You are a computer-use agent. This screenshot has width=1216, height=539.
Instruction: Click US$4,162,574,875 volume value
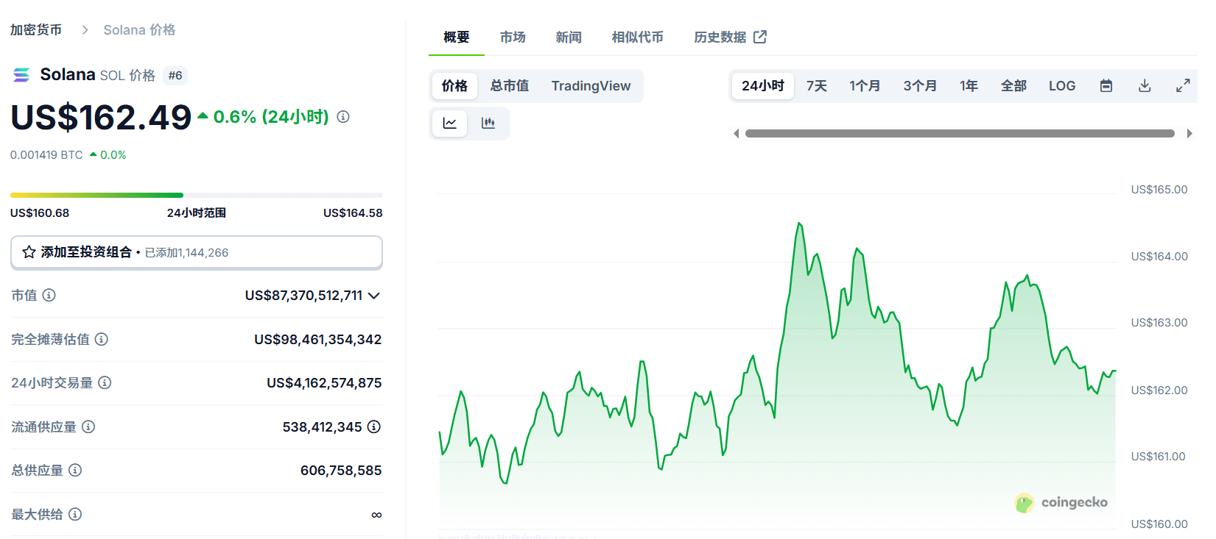coord(324,382)
